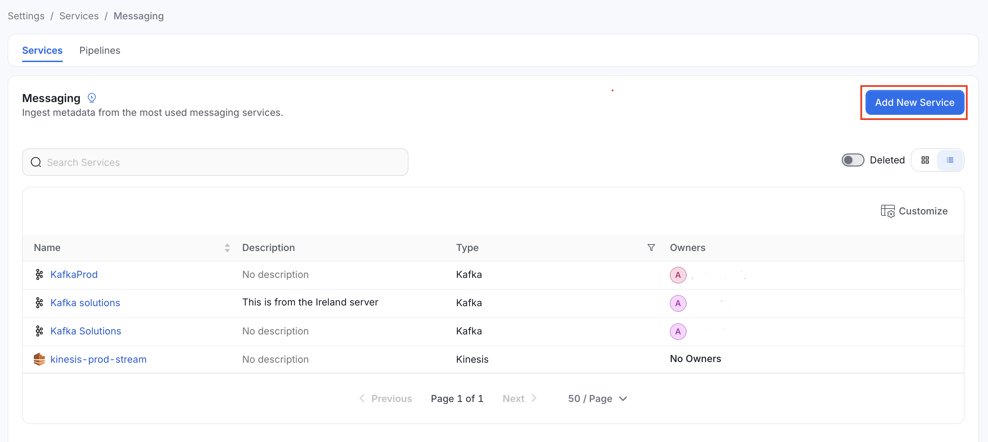Open the kinesis-prod-stream service link
Screen dimensions: 988x442
tap(98, 359)
